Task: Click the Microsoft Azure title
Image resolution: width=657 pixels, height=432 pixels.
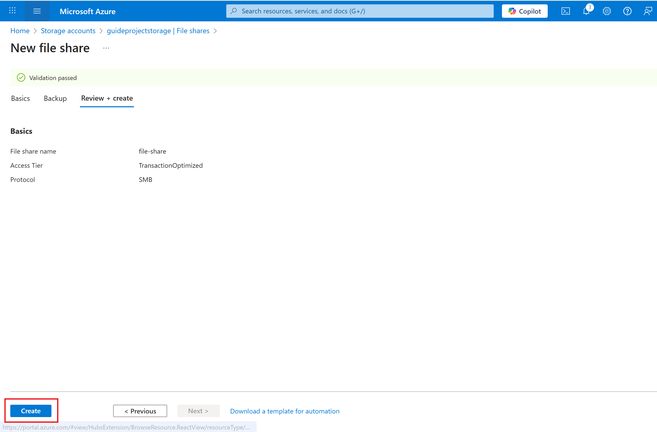Action: (x=87, y=11)
